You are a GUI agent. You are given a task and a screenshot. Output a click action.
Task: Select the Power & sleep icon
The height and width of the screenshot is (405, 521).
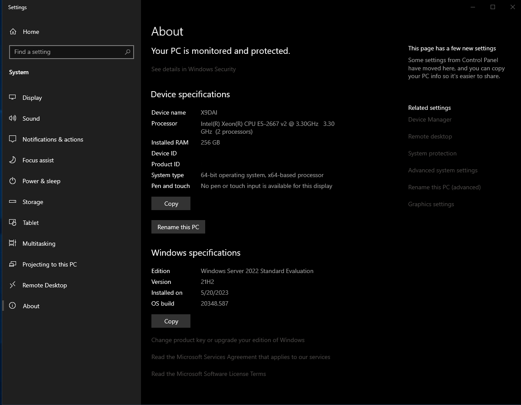click(13, 181)
